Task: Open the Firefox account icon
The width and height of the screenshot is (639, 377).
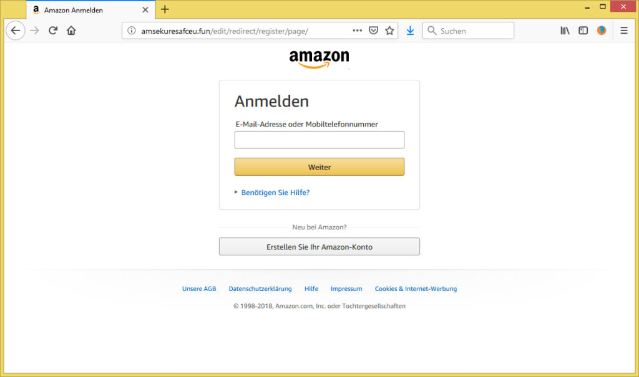Action: tap(602, 31)
